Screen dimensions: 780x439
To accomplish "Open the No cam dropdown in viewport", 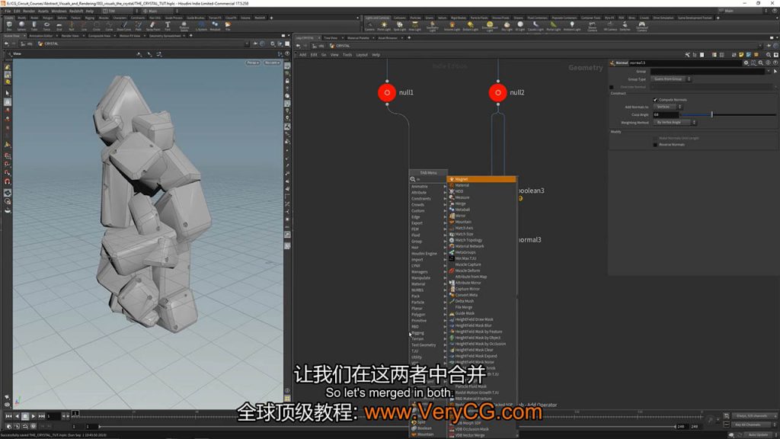I will pos(272,62).
